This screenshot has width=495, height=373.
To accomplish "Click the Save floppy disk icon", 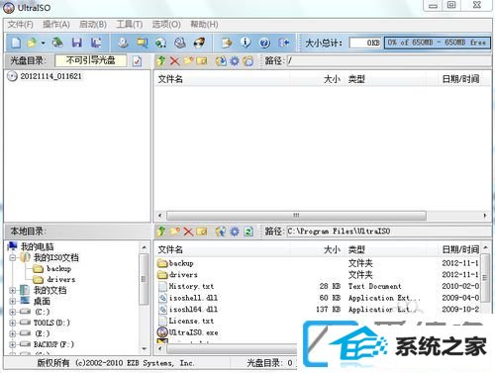I will click(x=76, y=43).
